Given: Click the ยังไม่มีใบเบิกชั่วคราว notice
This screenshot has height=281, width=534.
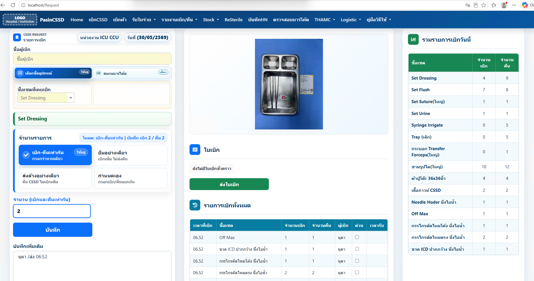Looking at the screenshot, I should click(212, 168).
